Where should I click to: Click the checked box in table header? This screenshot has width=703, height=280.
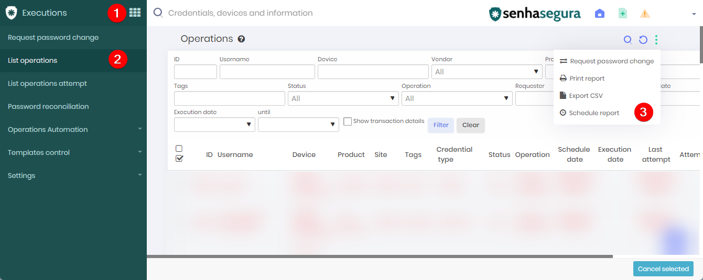[x=179, y=159]
